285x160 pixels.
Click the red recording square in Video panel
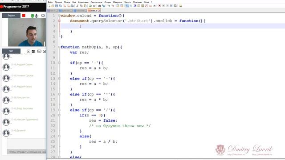[x=24, y=16]
